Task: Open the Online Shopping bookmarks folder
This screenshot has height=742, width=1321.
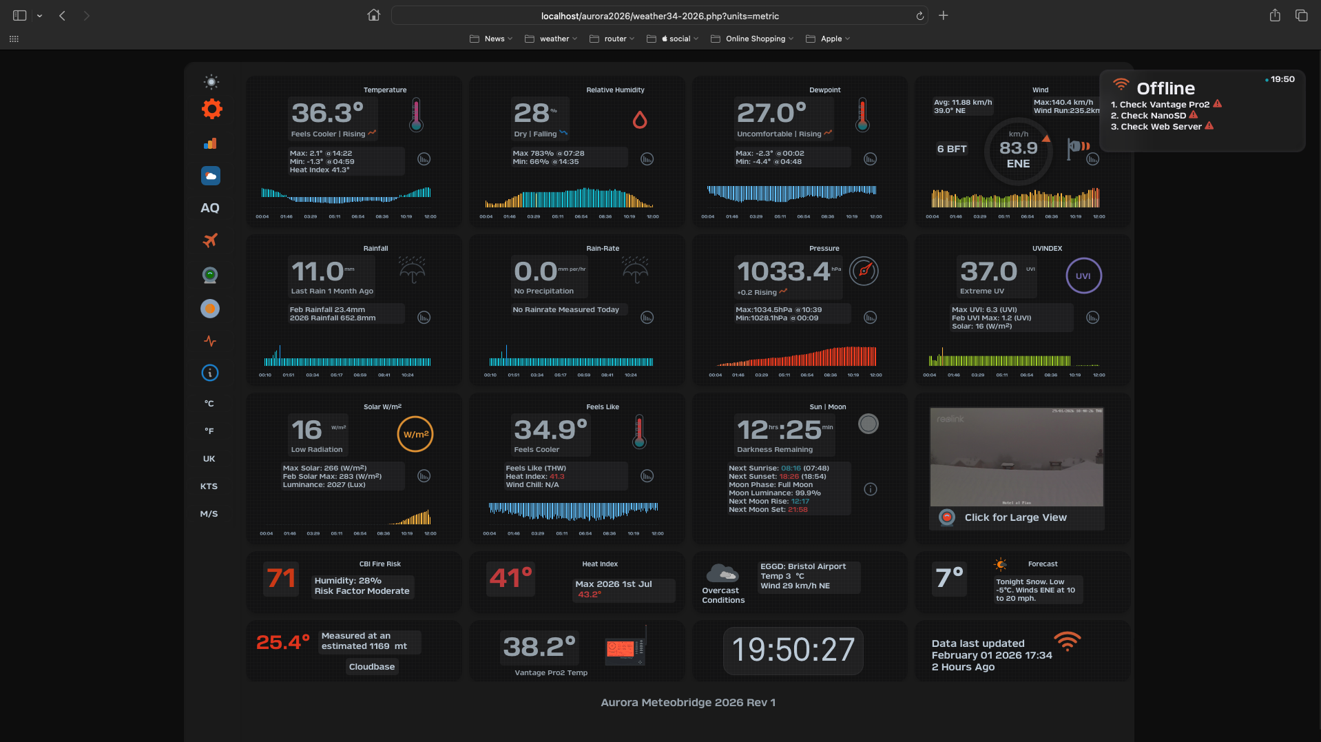Action: point(752,39)
